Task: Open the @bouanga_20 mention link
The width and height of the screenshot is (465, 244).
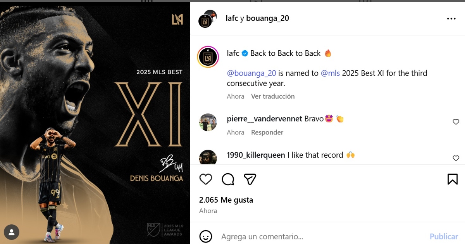Action: click(251, 73)
